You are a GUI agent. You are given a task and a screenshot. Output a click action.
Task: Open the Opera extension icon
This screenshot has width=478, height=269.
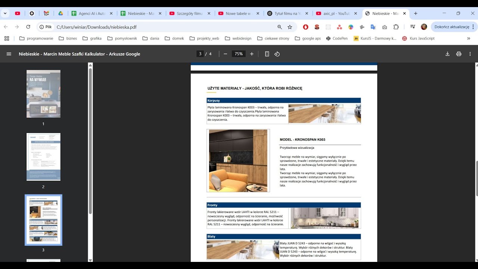click(x=305, y=27)
